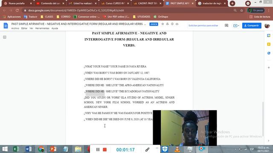
Task: Check document status via the cloud icon
Action: pos(177,24)
